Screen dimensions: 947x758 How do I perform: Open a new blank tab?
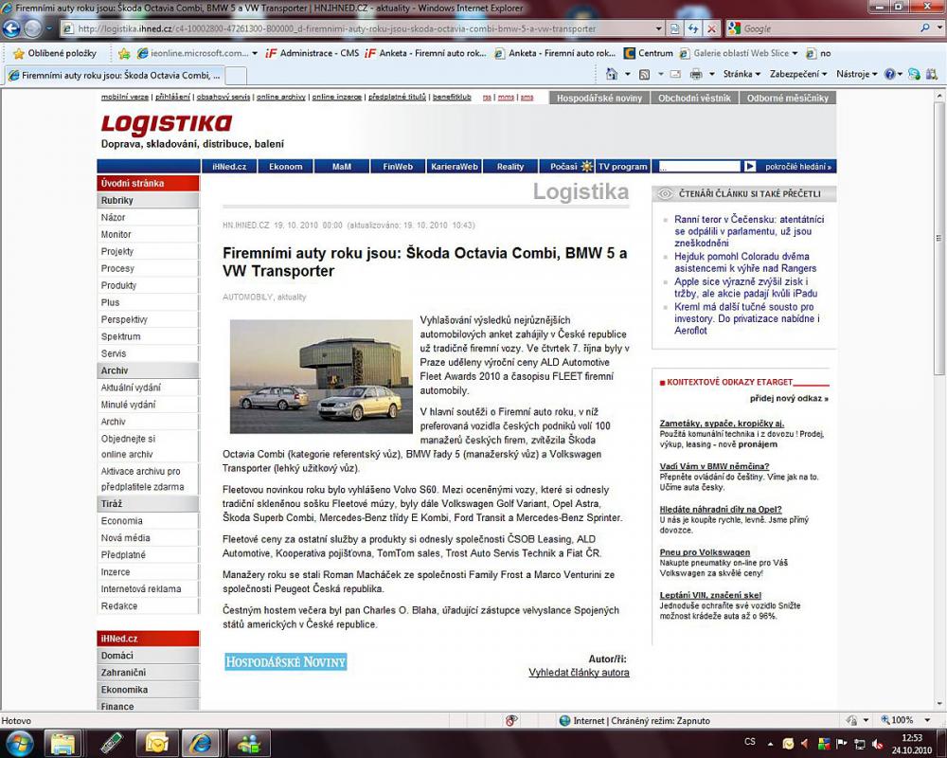click(236, 76)
